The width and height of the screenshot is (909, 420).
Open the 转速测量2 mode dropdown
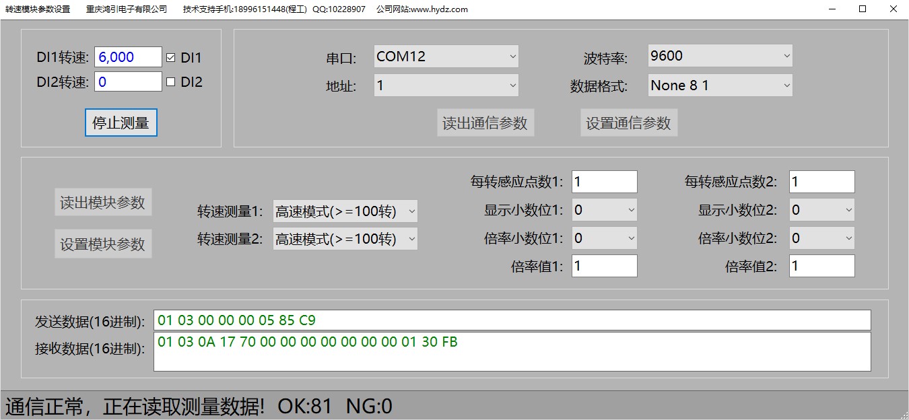click(x=345, y=239)
